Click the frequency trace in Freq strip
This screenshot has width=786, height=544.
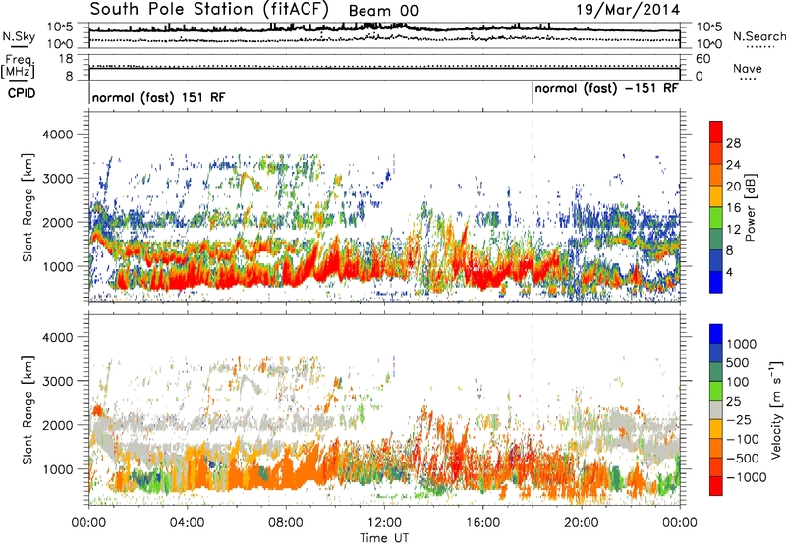point(384,67)
